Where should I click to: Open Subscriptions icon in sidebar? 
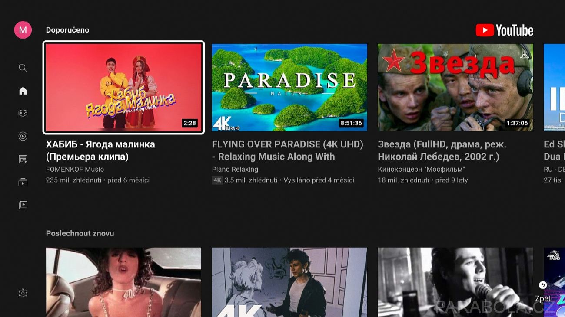tap(23, 159)
